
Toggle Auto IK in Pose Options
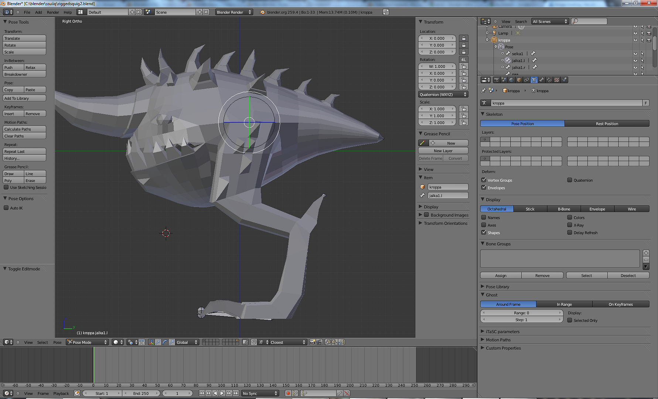tap(6, 208)
